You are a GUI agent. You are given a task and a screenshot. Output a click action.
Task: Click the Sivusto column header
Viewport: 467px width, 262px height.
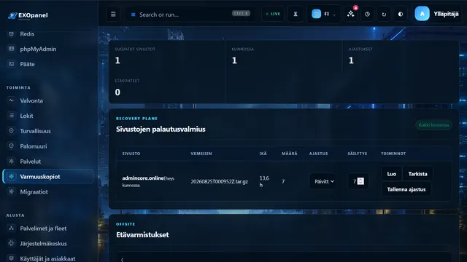pyautogui.click(x=131, y=154)
